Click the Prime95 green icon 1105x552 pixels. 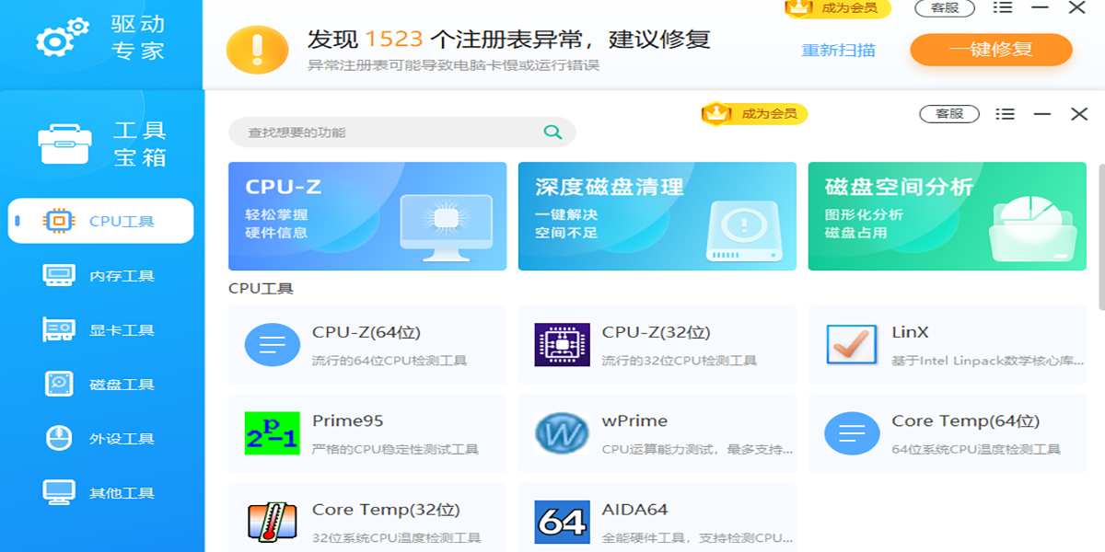[x=272, y=433]
